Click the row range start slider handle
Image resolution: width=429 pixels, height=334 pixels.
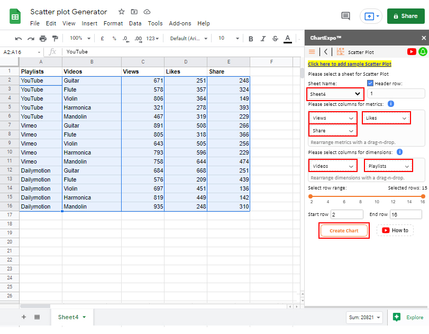coord(311,196)
